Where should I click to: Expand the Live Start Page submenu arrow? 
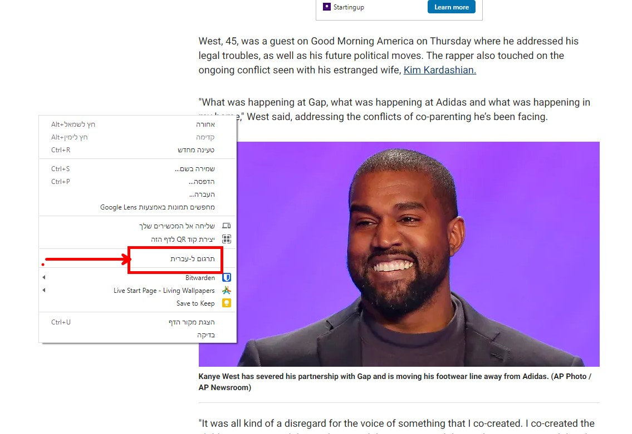pyautogui.click(x=44, y=291)
